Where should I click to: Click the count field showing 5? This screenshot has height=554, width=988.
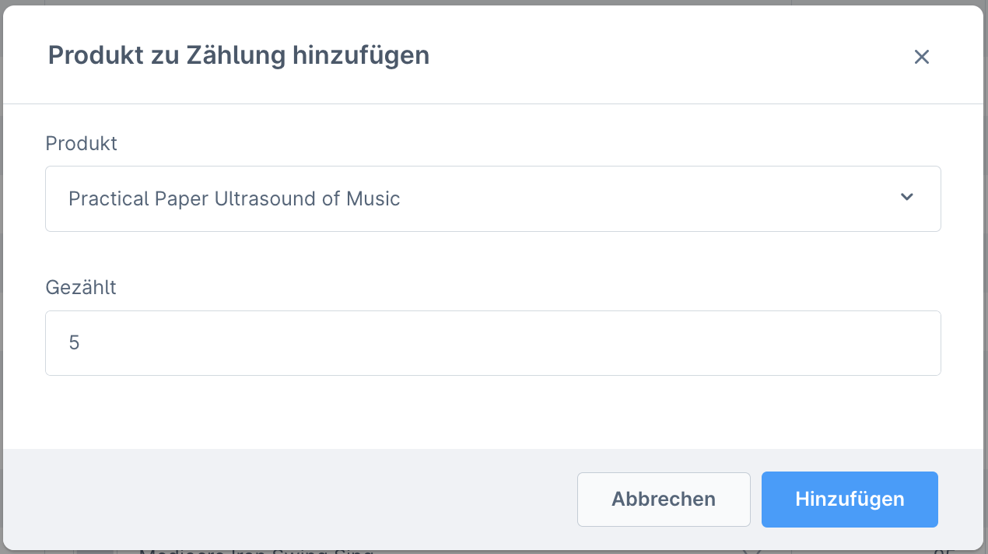pyautogui.click(x=493, y=342)
